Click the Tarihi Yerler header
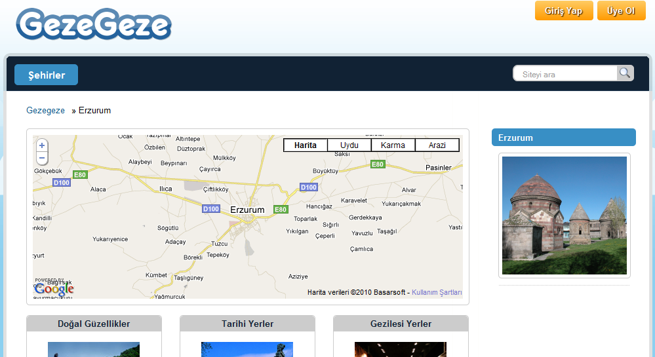Screen dimensions: 655x357 point(247,324)
